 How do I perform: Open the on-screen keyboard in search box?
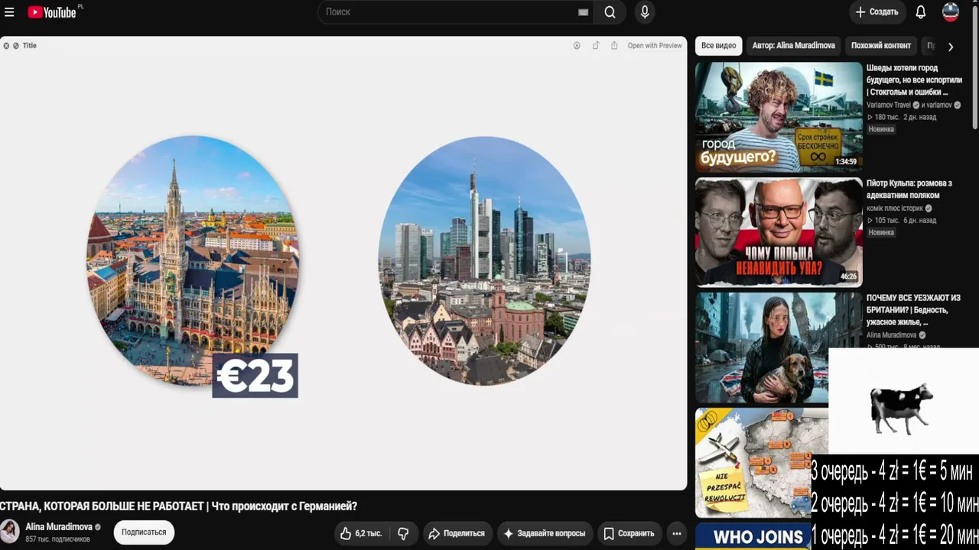[584, 12]
